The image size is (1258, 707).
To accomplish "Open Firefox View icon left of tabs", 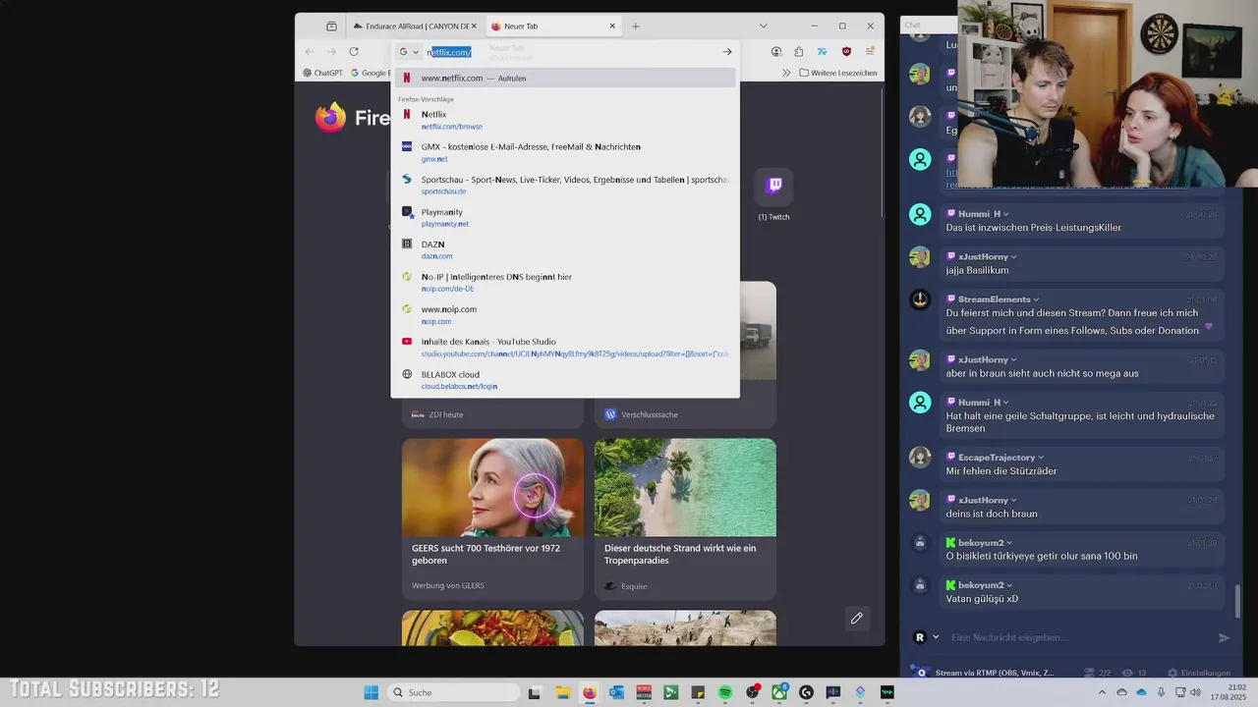I will point(331,27).
